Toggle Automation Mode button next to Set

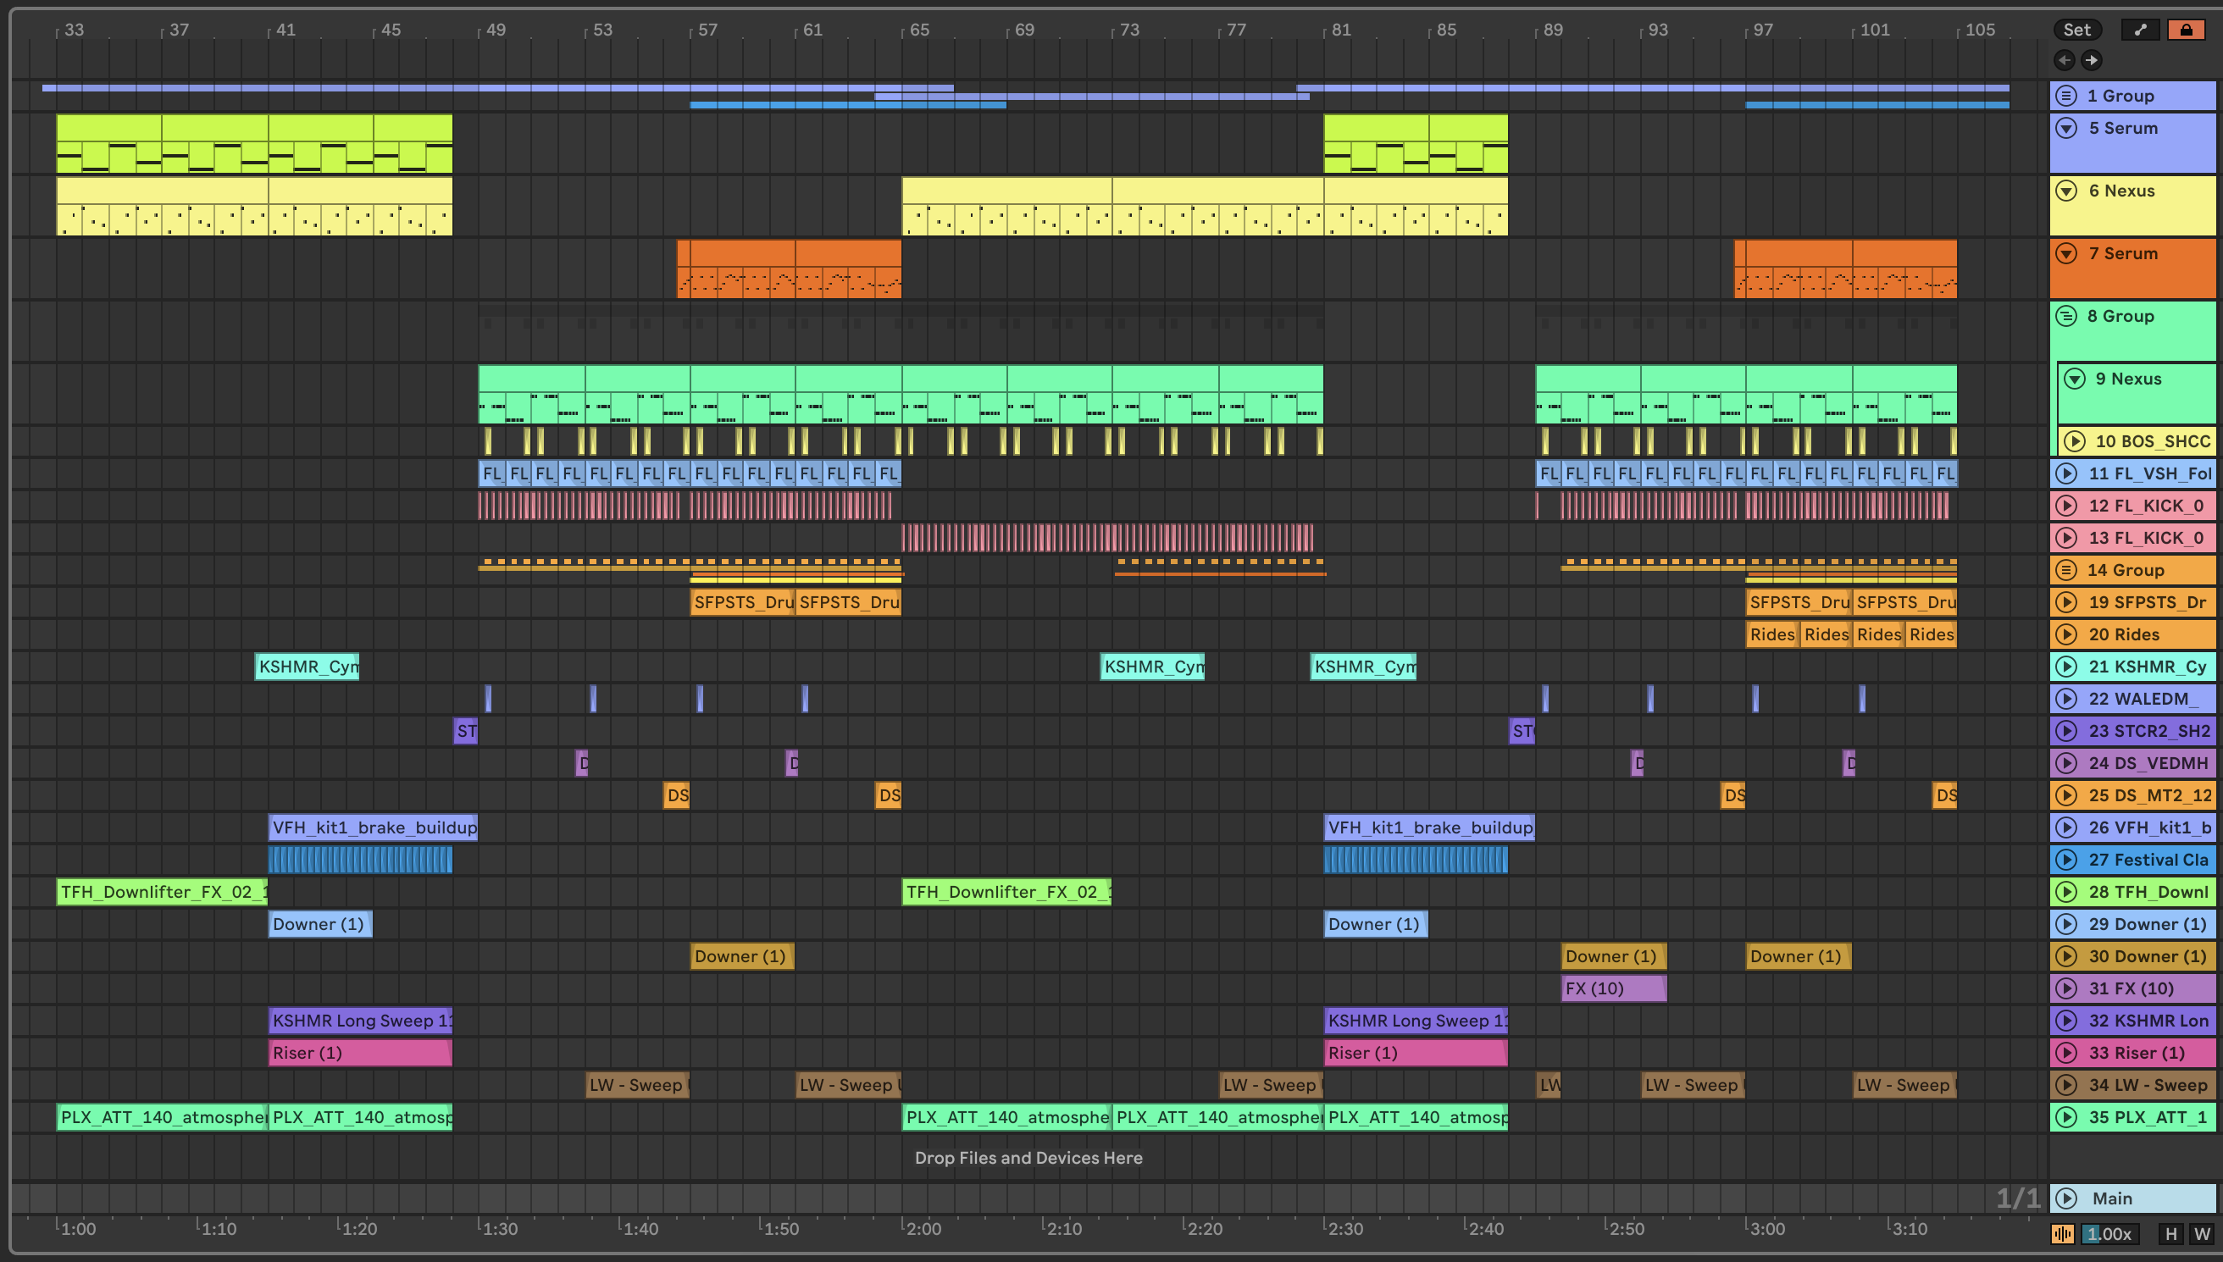[x=2140, y=30]
